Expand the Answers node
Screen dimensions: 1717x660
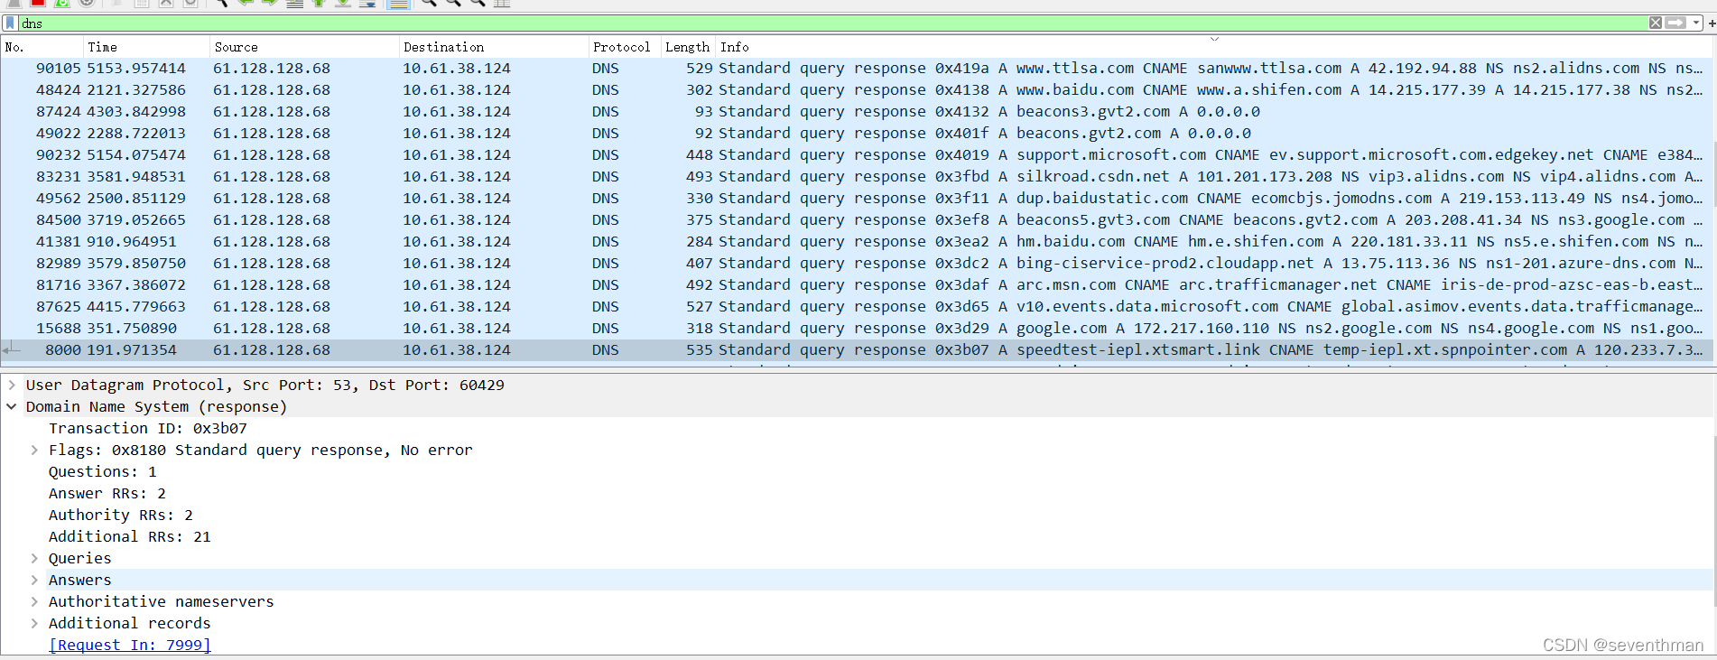coord(34,580)
